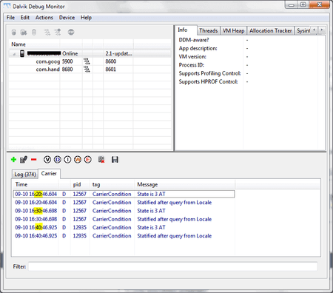Click the Stop process icon

(x=71, y=32)
